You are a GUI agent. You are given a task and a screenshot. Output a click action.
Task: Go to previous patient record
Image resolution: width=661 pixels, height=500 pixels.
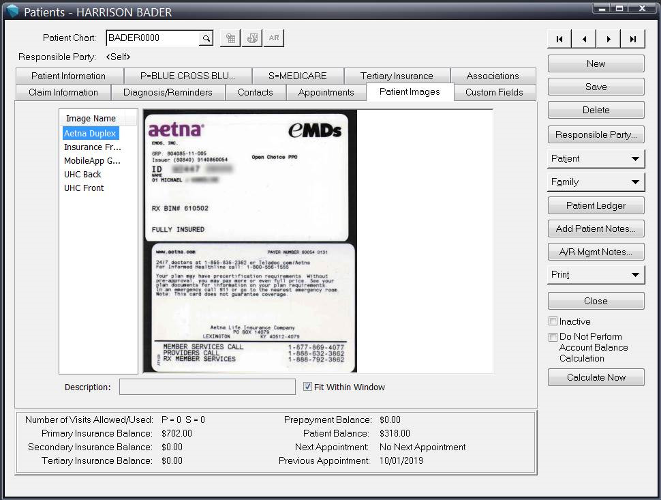(584, 40)
